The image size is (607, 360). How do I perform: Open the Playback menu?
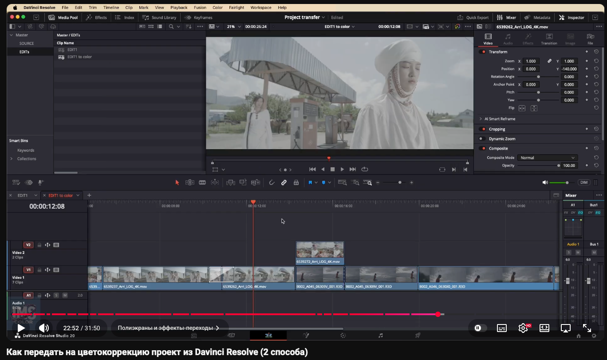[179, 8]
